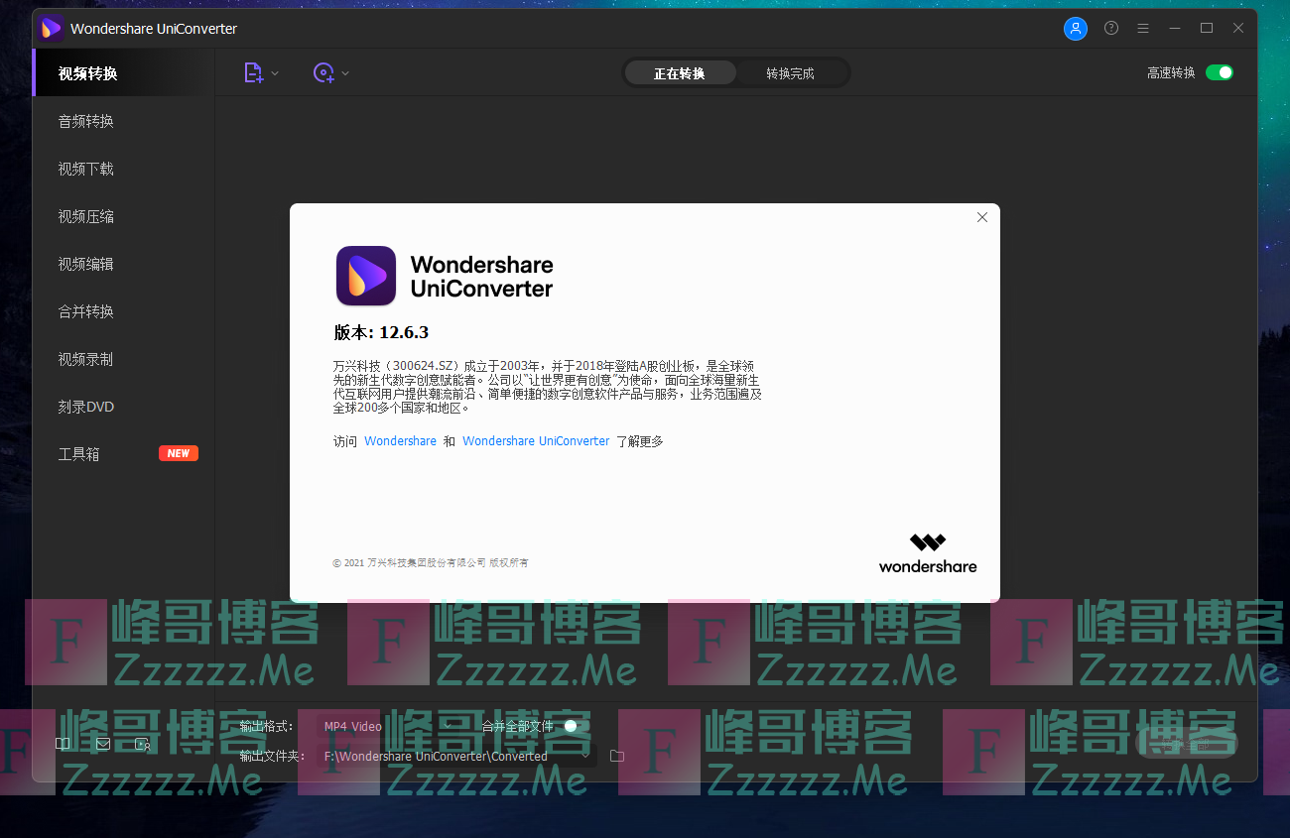The height and width of the screenshot is (838, 1290).
Task: Browse output folder using folder icon
Action: click(x=617, y=756)
